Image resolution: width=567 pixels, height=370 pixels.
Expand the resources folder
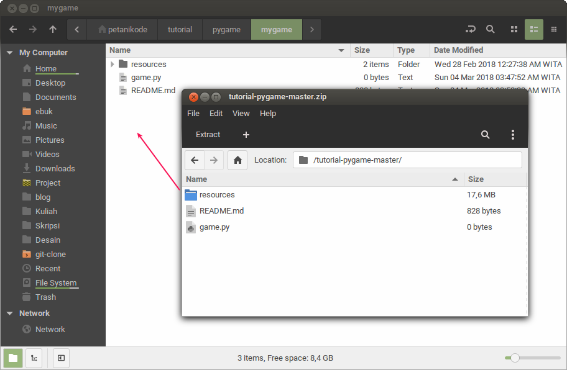tap(113, 64)
